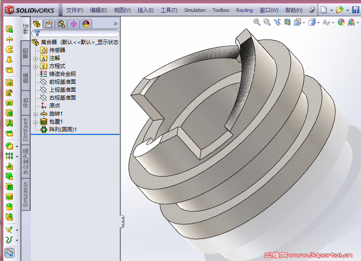The height and width of the screenshot is (261, 361).
Task: Switch to the Simulation vertical tab
Action: pos(26,194)
